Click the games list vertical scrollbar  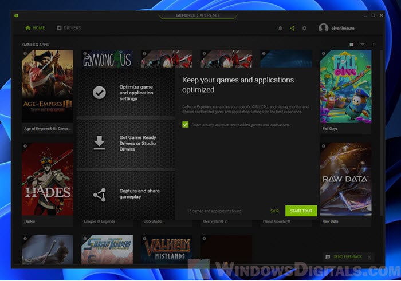(x=380, y=133)
